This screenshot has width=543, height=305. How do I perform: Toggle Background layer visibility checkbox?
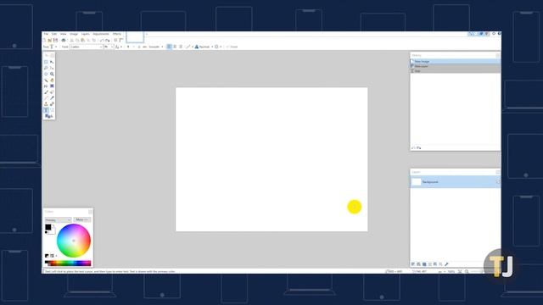(498, 182)
